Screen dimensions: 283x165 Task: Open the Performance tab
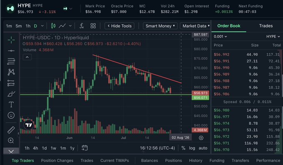(x=268, y=160)
